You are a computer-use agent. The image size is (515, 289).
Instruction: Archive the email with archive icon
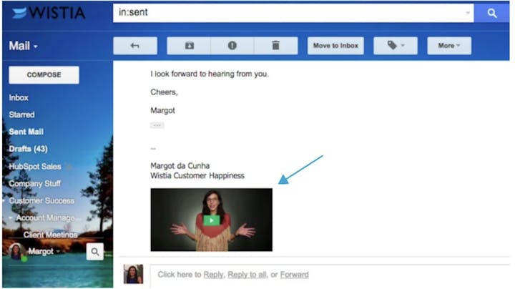(x=189, y=46)
